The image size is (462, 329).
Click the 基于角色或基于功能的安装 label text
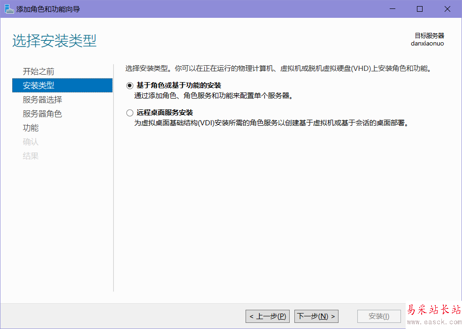coord(179,85)
